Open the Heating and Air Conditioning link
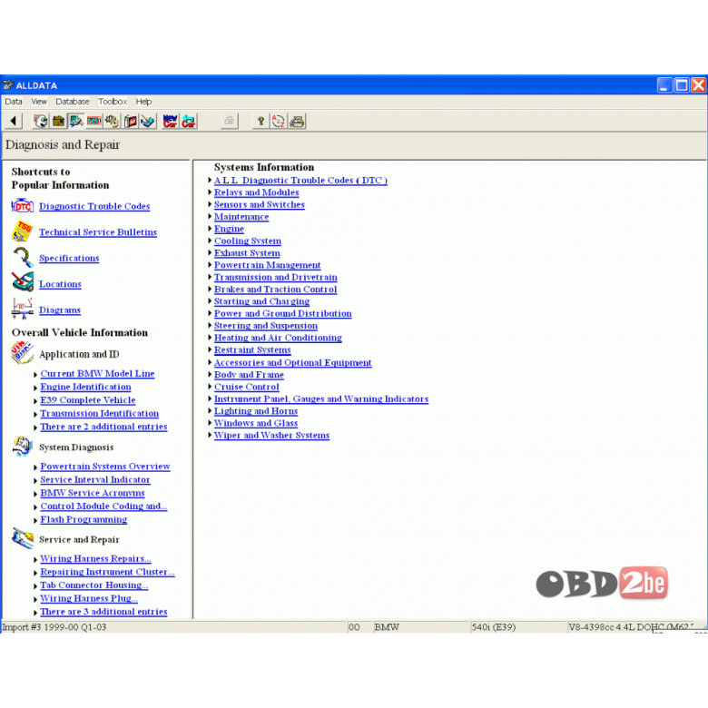This screenshot has height=708, width=708. 278,338
